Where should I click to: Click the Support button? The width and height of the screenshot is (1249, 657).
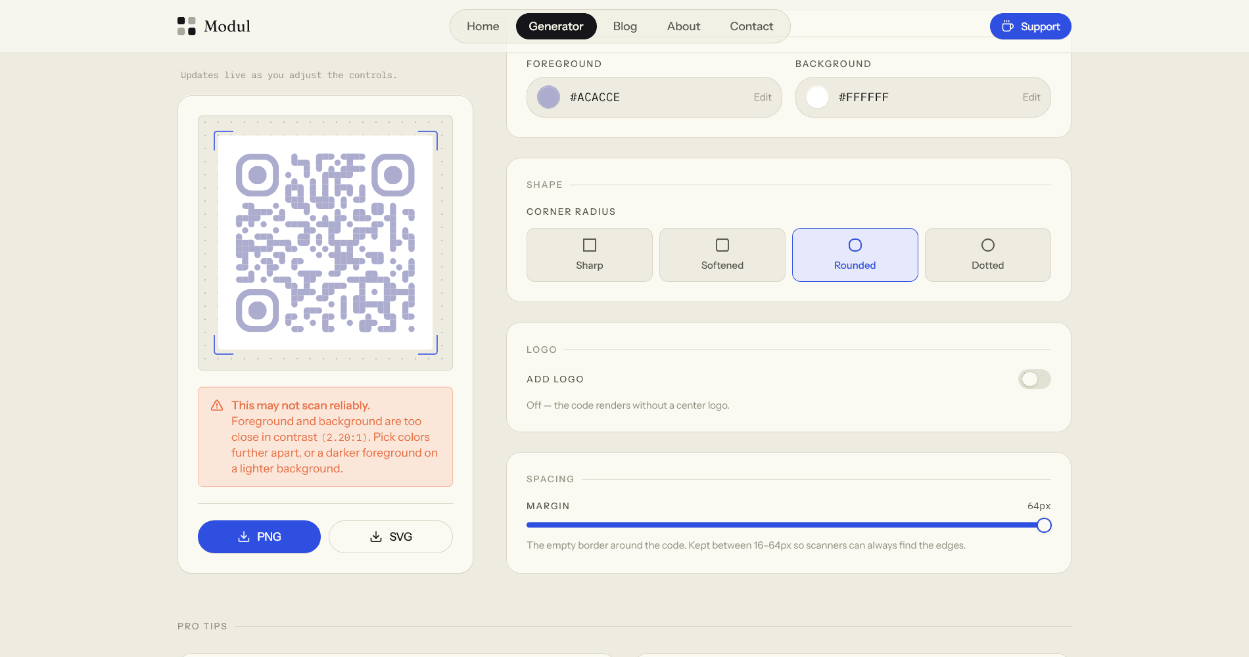[1031, 26]
